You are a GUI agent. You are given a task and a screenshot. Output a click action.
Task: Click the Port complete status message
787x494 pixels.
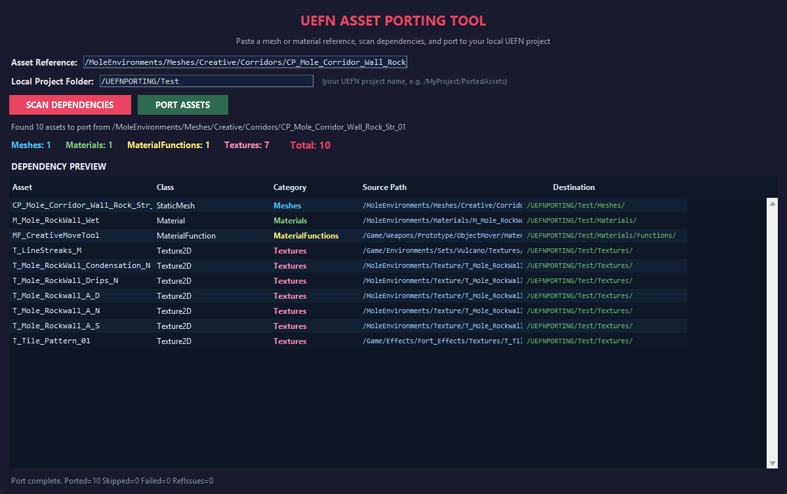112,481
